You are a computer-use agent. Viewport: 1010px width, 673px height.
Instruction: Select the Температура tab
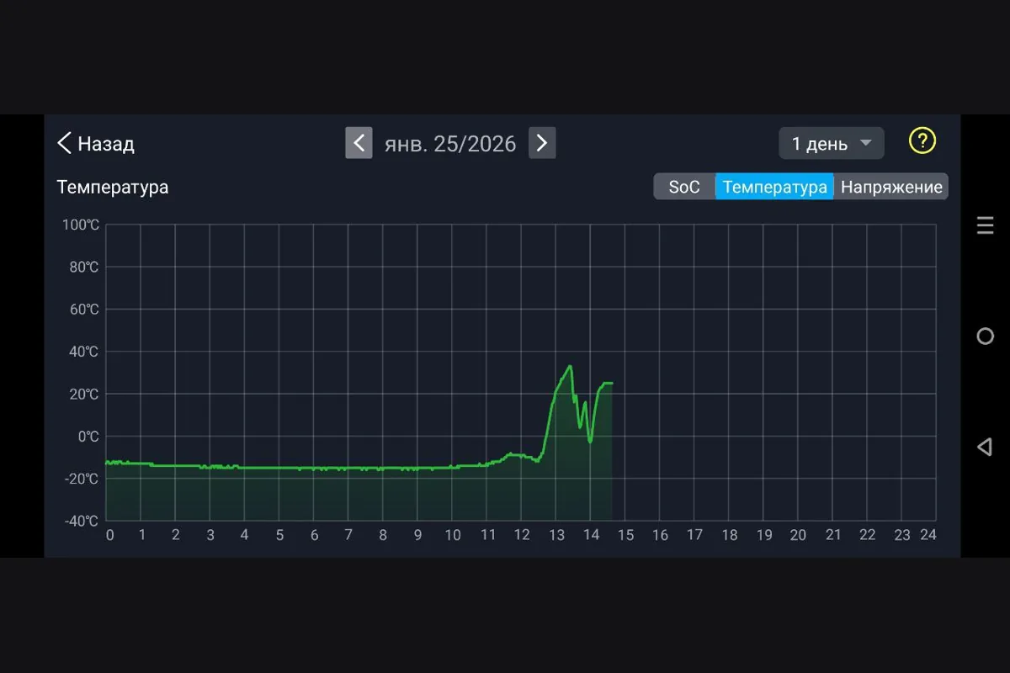pyautogui.click(x=774, y=187)
